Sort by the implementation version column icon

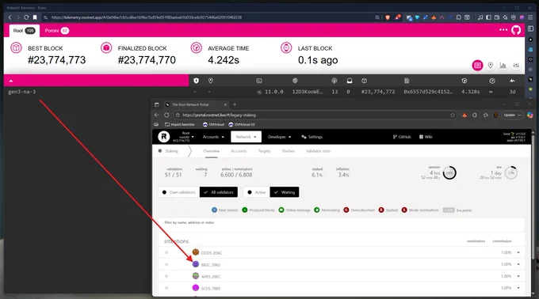pos(259,81)
